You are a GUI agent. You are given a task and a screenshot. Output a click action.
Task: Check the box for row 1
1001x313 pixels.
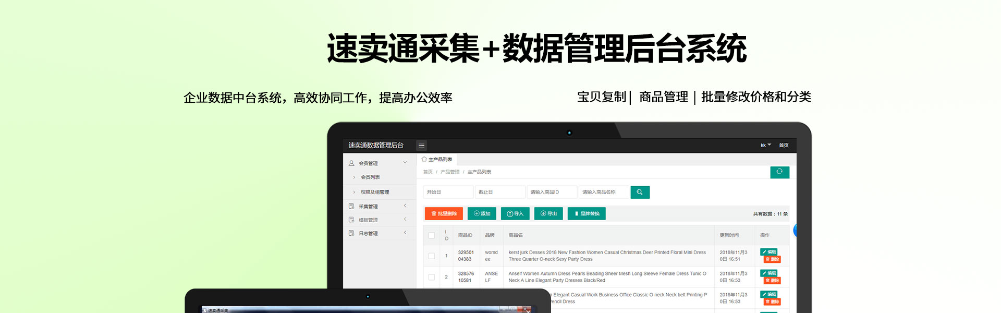(x=432, y=256)
